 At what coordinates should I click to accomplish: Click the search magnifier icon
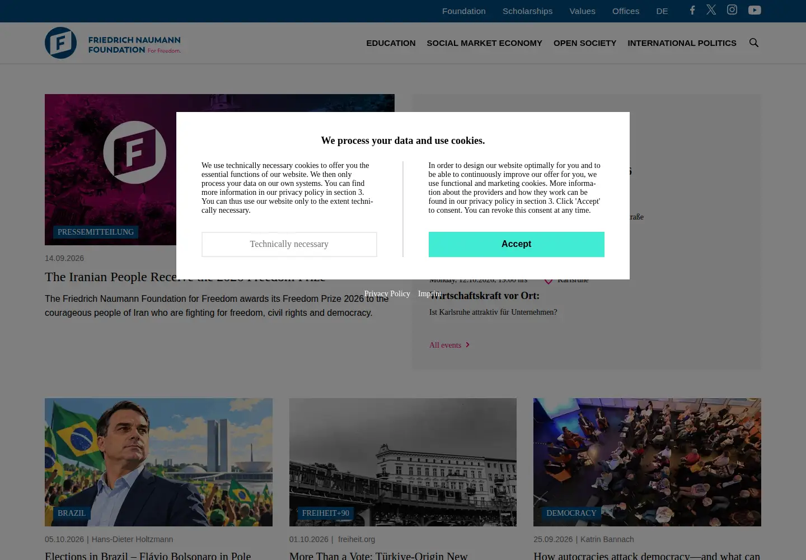click(754, 43)
